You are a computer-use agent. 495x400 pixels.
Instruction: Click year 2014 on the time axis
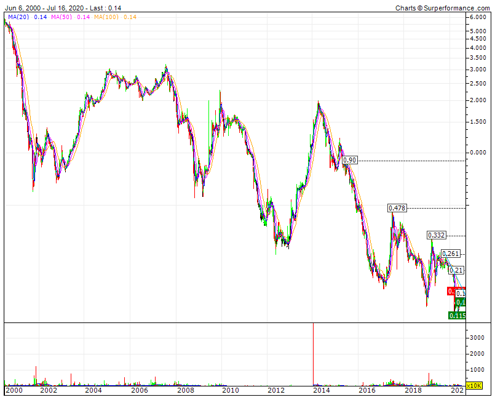322,390
